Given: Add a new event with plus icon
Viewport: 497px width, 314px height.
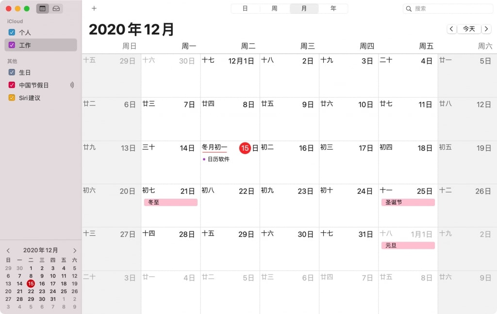Looking at the screenshot, I should pos(94,8).
